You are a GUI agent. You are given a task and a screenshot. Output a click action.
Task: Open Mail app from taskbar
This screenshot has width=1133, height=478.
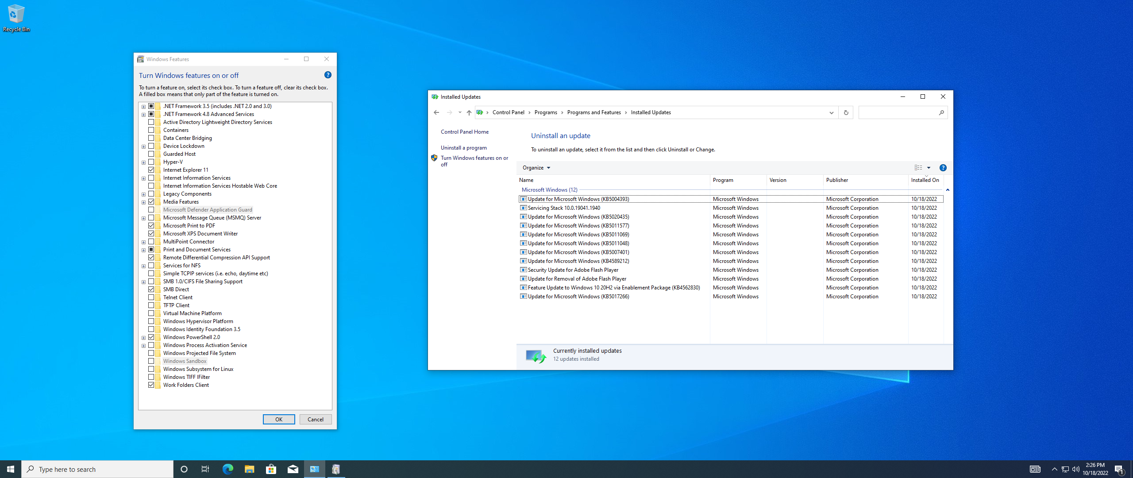[293, 469]
